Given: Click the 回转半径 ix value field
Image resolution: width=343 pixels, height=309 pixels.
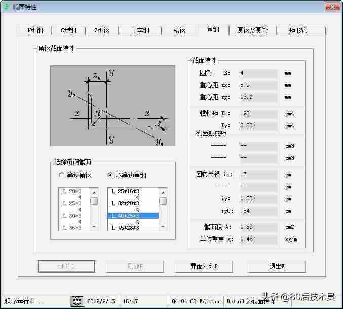Looking at the screenshot, I should (x=258, y=175).
